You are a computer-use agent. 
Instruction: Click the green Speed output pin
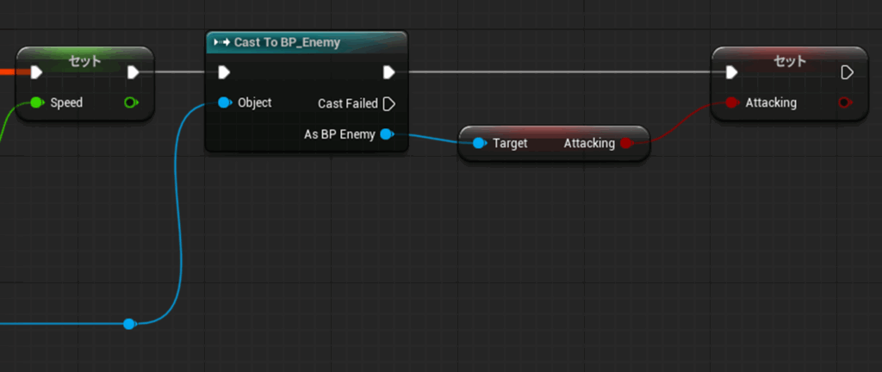click(131, 103)
